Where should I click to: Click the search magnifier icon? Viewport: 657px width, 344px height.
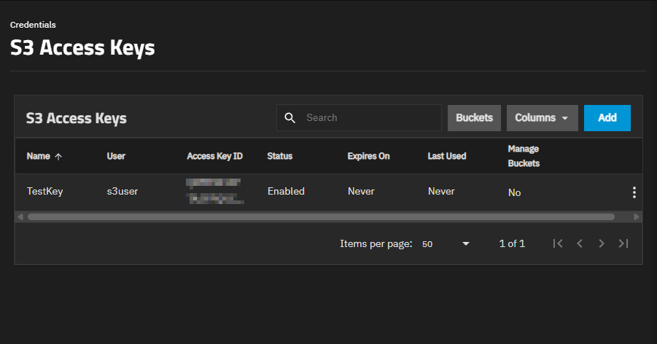click(290, 118)
